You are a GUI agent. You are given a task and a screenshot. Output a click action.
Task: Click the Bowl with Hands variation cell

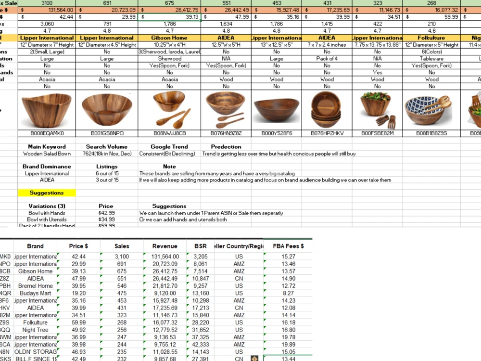[x=47, y=213]
